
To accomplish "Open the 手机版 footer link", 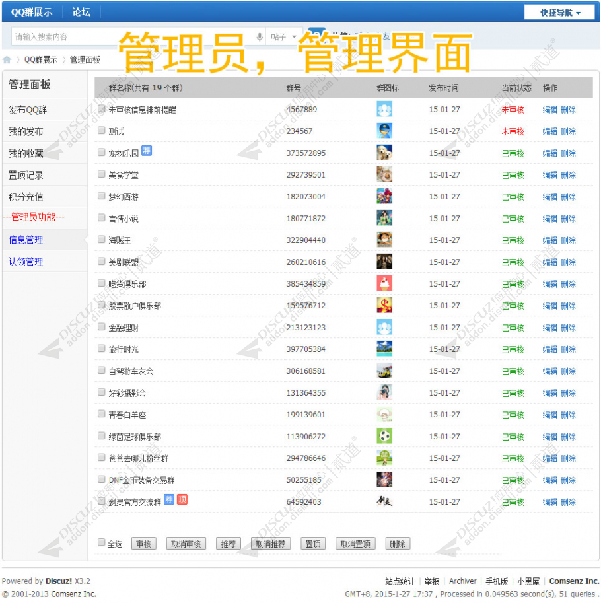I will (497, 581).
